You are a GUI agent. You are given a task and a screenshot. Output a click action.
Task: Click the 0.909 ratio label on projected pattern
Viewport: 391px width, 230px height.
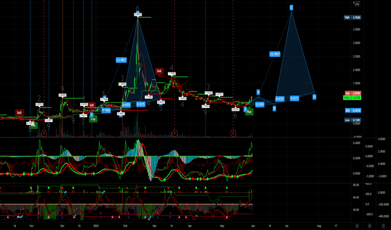(260, 105)
